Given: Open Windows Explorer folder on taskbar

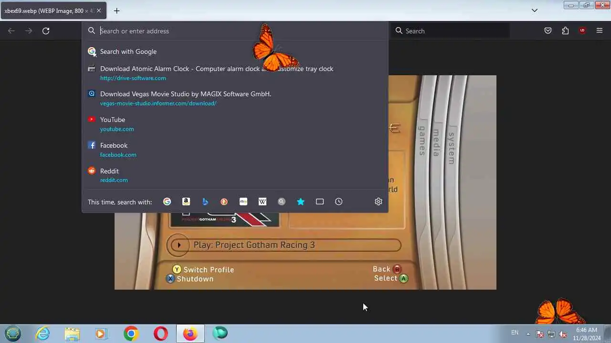Looking at the screenshot, I should [x=72, y=333].
